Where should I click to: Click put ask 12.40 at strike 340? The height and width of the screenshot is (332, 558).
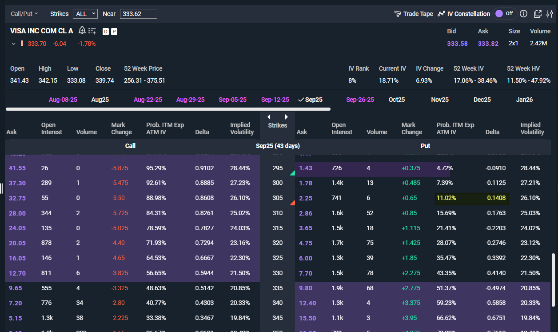307,303
